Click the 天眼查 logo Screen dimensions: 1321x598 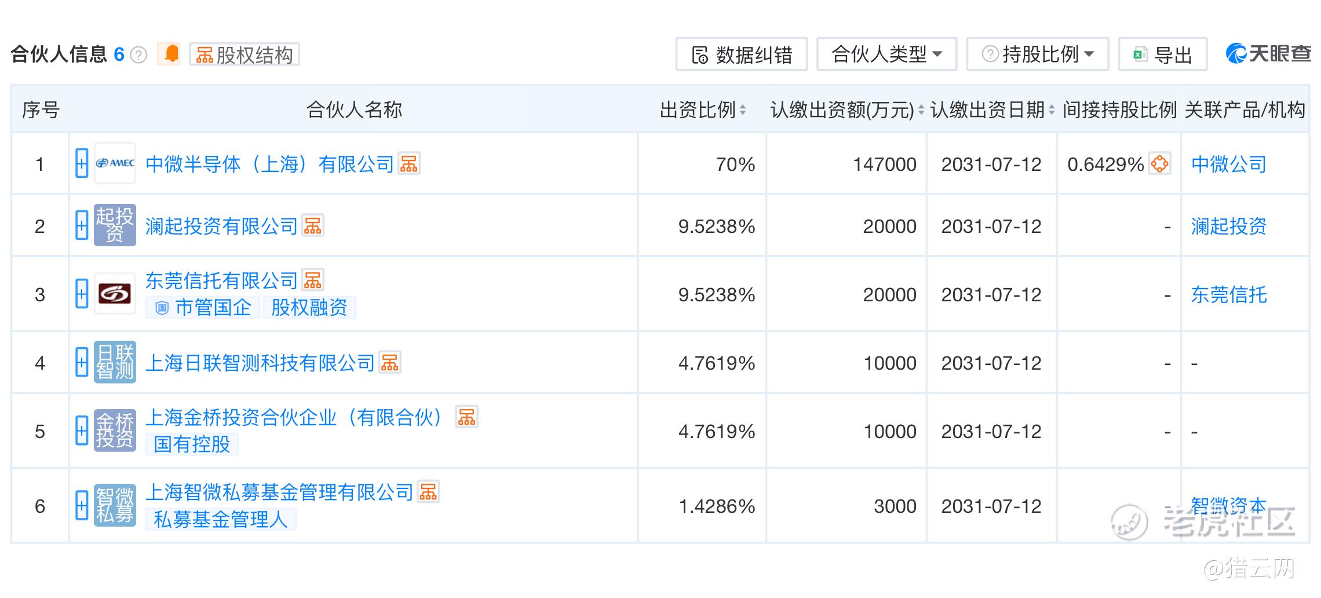(x=1268, y=54)
